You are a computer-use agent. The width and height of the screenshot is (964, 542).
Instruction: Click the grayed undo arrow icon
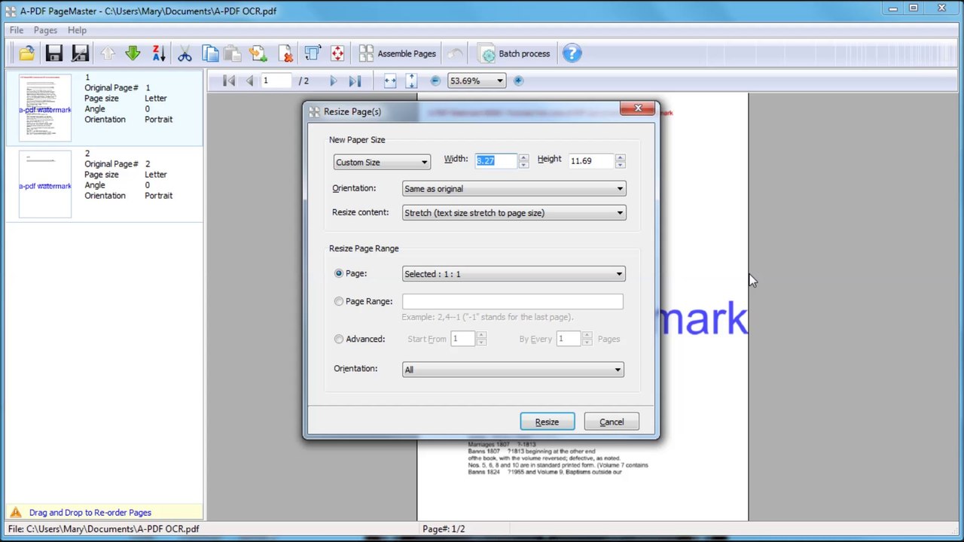pos(455,53)
